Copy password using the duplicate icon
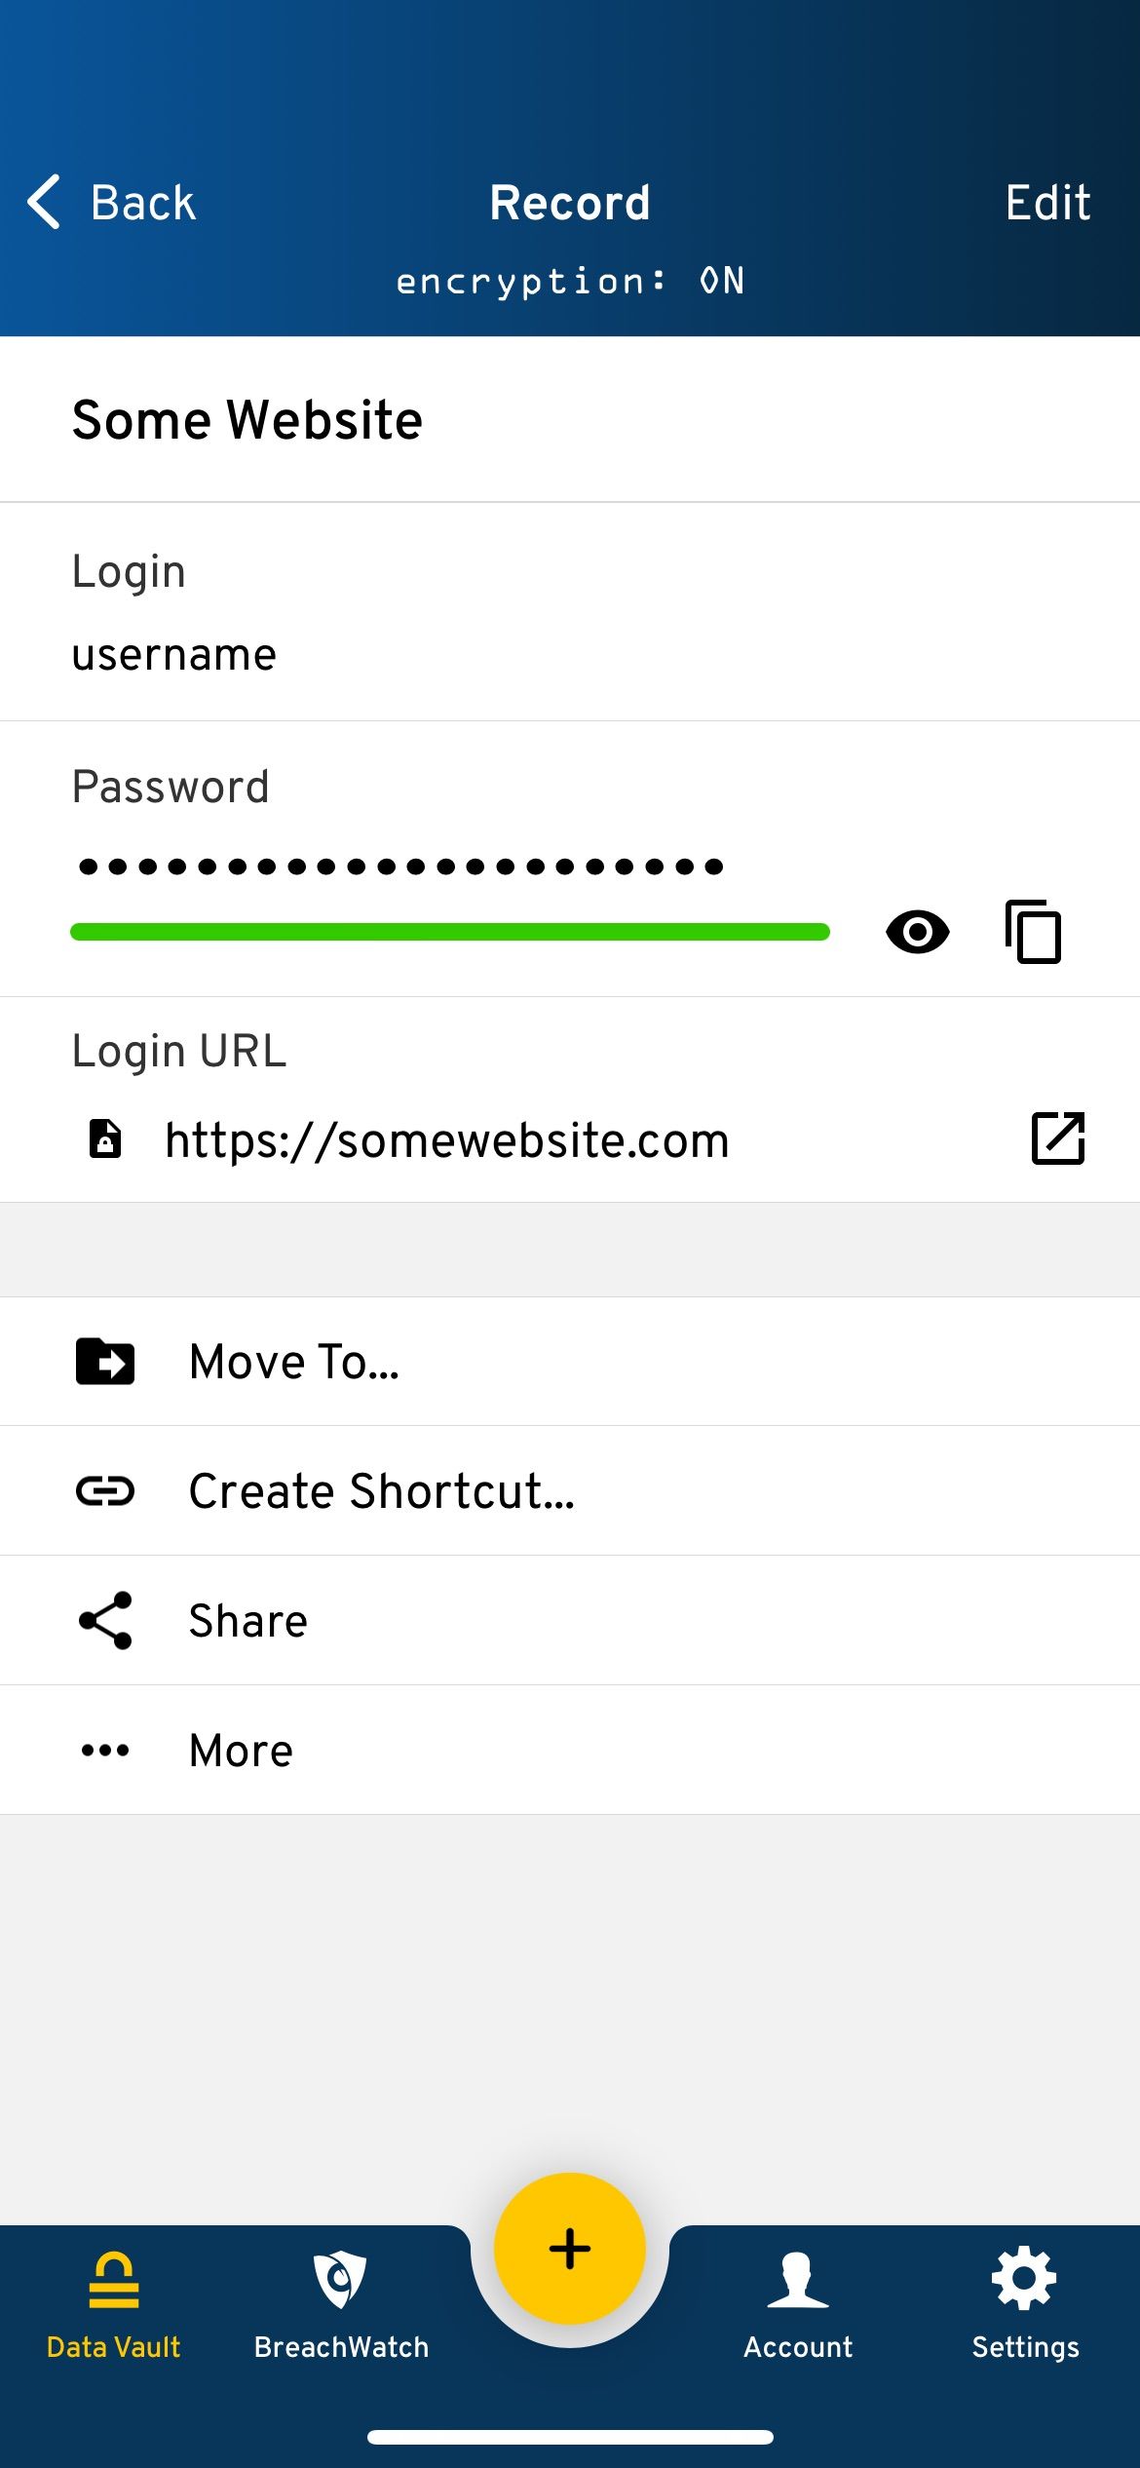 click(1033, 932)
